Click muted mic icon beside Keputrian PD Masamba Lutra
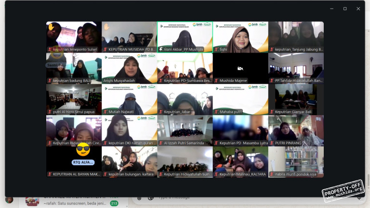Image resolution: width=370 pixels, height=208 pixels. click(x=216, y=143)
